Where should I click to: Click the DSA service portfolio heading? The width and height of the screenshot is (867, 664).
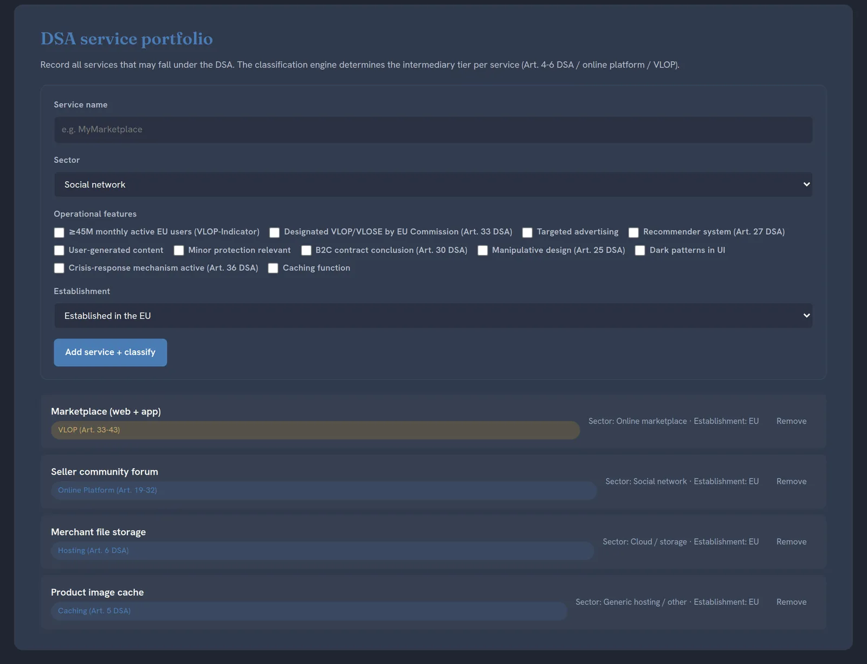(x=127, y=39)
